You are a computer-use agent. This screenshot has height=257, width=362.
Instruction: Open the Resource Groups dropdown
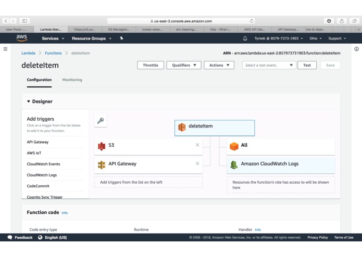(x=92, y=38)
